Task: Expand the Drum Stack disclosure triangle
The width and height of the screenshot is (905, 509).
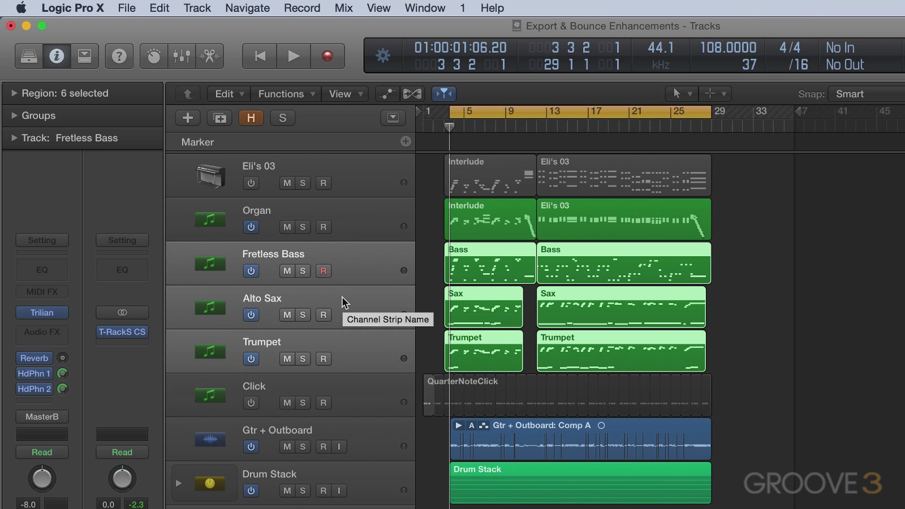Action: click(179, 483)
